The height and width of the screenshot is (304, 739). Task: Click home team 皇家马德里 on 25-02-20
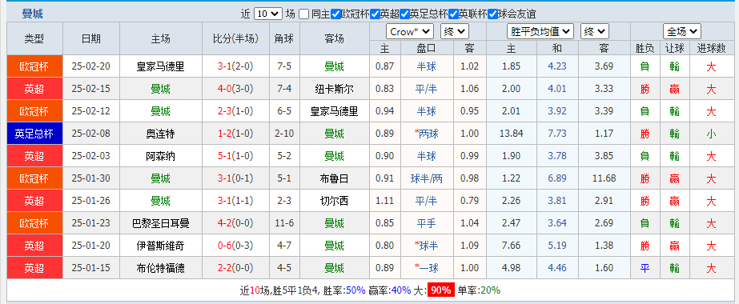coord(161,67)
